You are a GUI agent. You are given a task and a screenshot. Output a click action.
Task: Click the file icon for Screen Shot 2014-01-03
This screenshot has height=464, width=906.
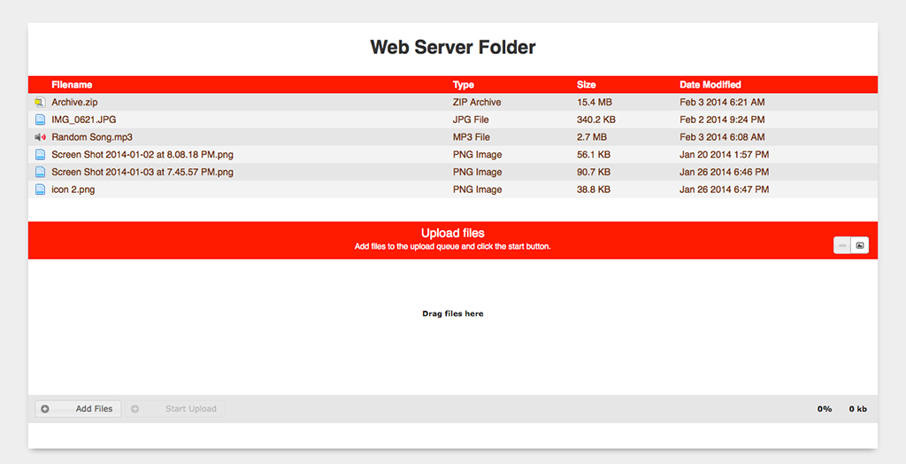tap(40, 172)
